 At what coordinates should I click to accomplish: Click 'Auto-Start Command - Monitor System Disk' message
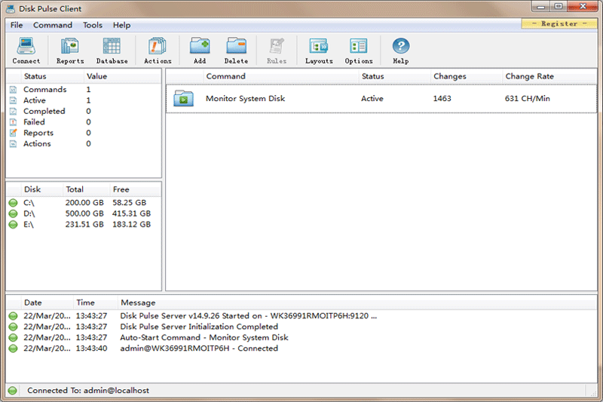(x=204, y=337)
